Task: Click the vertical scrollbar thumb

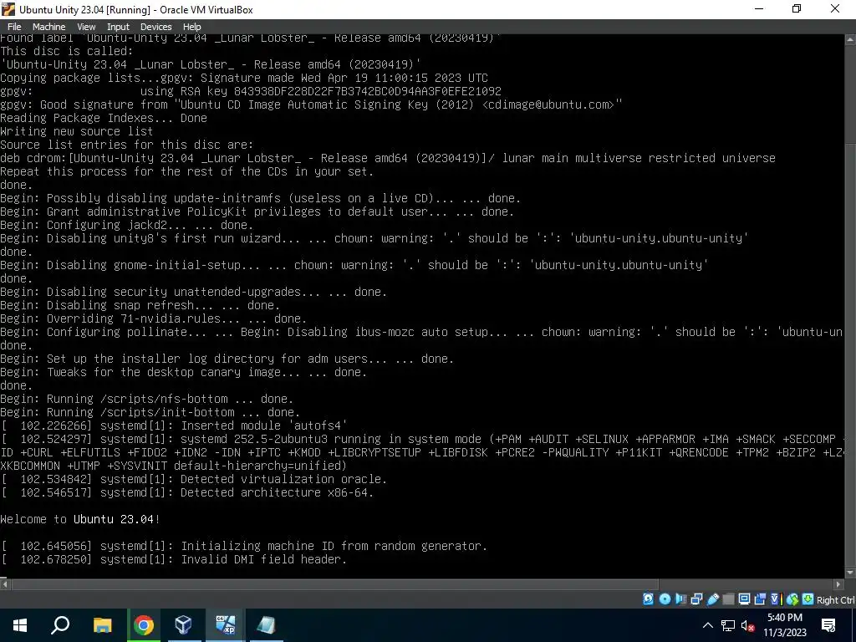Action: [x=850, y=354]
